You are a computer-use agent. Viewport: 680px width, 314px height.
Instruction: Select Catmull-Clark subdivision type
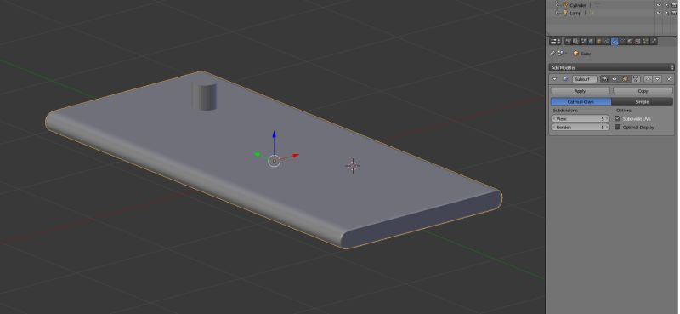581,101
